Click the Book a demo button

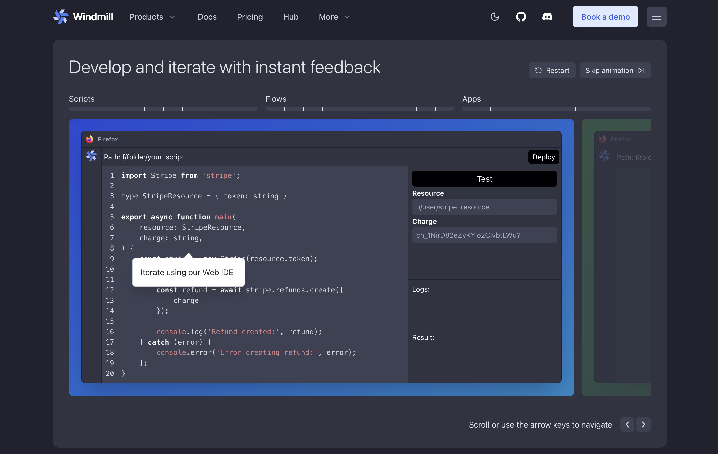[605, 17]
